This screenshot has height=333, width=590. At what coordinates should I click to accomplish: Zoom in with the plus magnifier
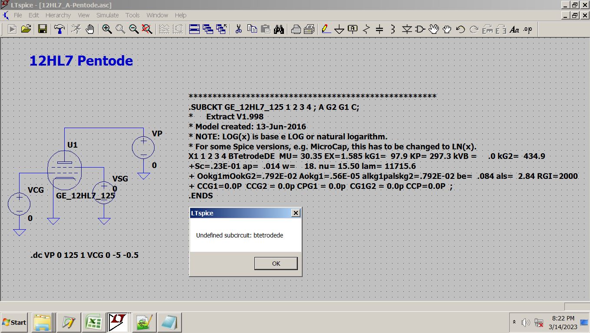coord(107,29)
